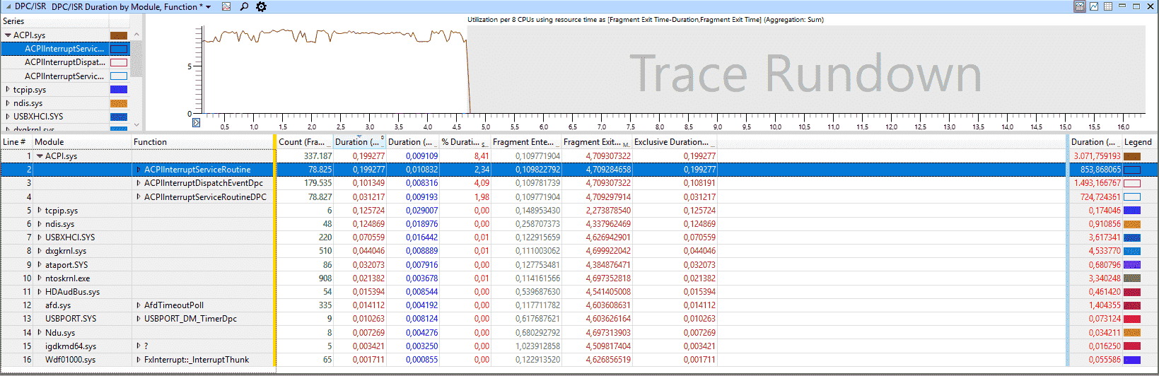The height and width of the screenshot is (376, 1159).
Task: Expand the ACPIInterruptServiceRoutineDPC function row
Action: (139, 197)
